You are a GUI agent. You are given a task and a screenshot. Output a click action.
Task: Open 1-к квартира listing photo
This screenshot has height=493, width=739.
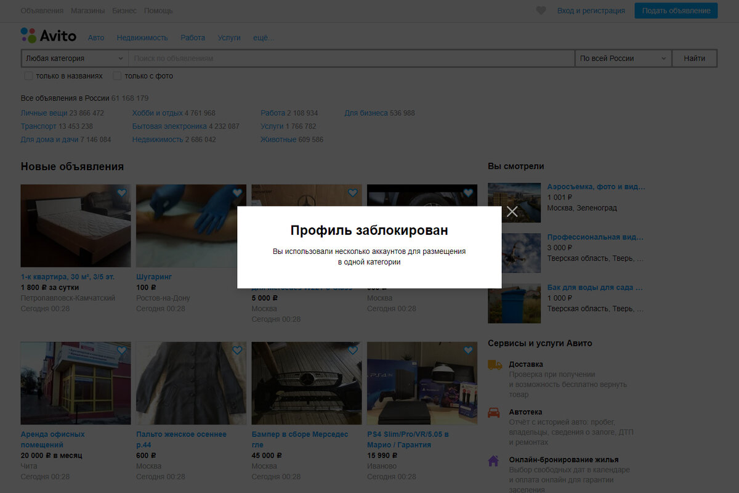[76, 226]
